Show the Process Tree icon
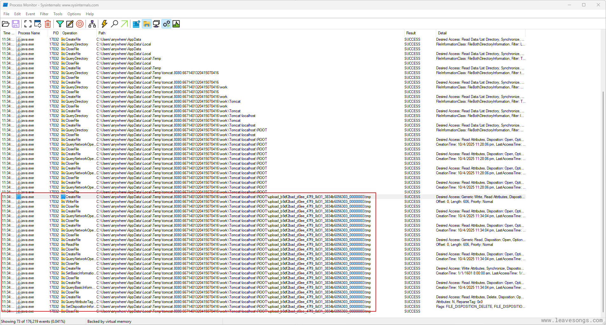 click(92, 24)
